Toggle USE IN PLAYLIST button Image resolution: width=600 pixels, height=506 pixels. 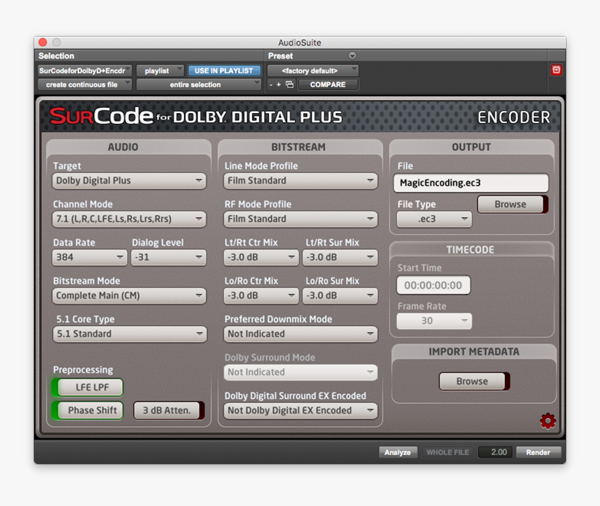224,70
